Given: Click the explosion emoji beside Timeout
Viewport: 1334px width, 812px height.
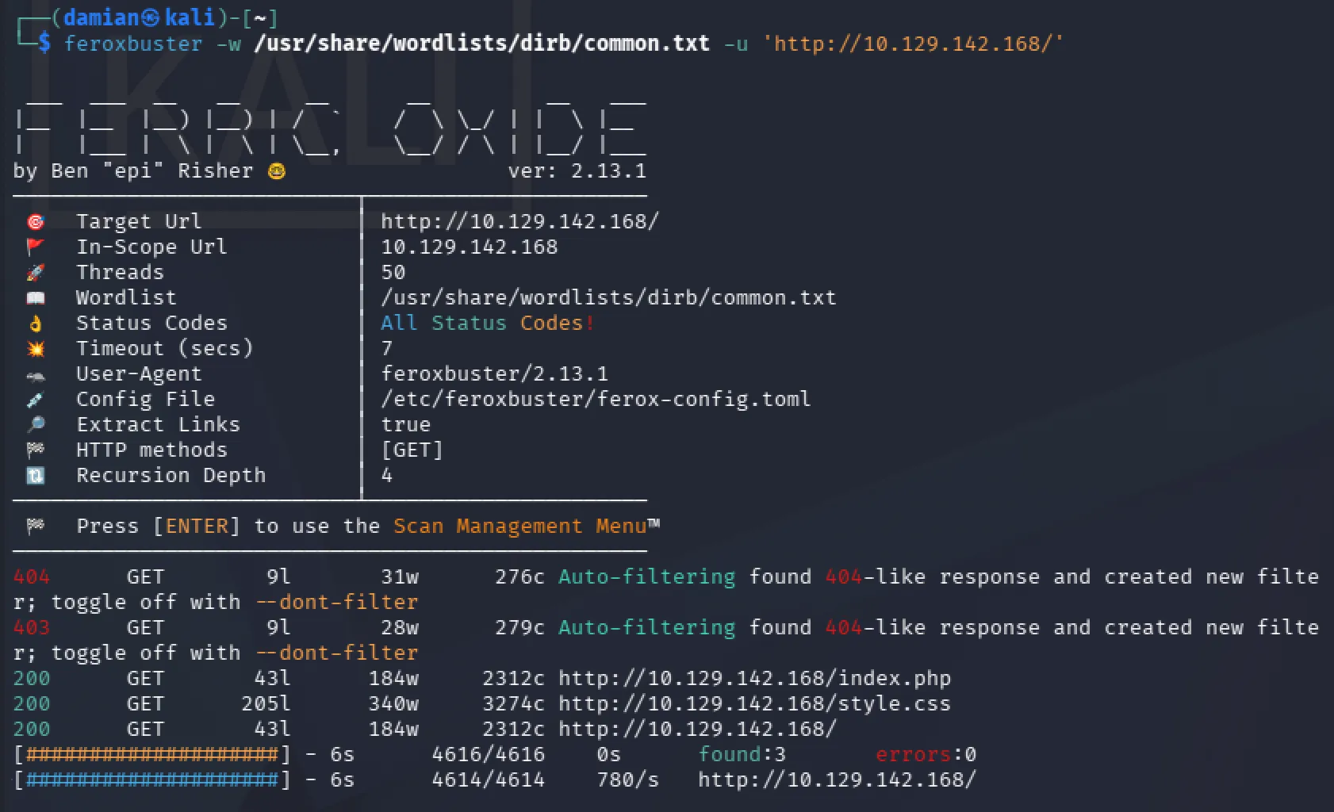Looking at the screenshot, I should click(x=36, y=348).
